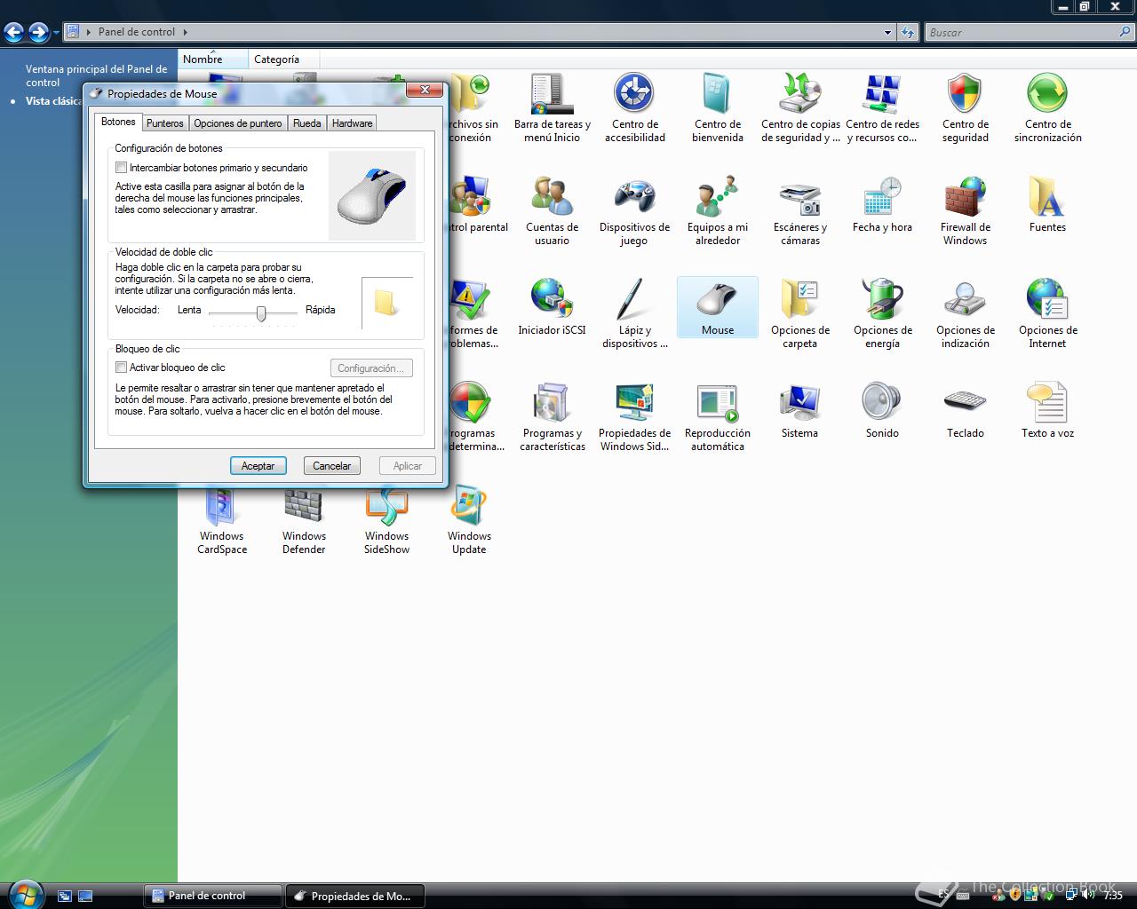Screen dimensions: 1137x909
Task: Open Fecha y hora
Action: click(x=882, y=204)
